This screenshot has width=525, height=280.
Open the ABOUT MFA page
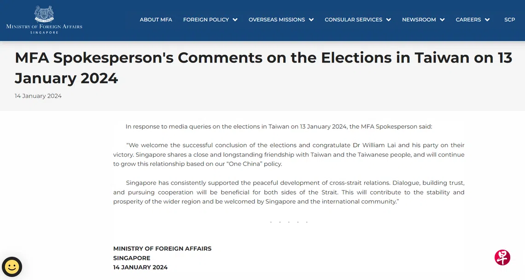(156, 20)
